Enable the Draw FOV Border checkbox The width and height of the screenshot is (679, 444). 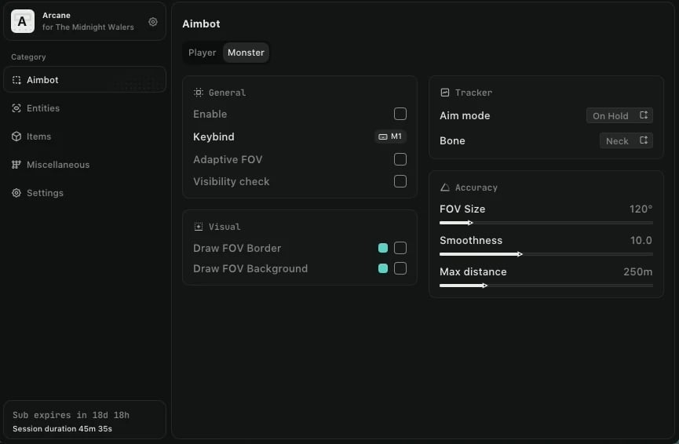coord(400,248)
